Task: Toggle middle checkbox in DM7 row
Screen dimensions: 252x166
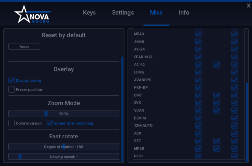Action: coord(217,95)
